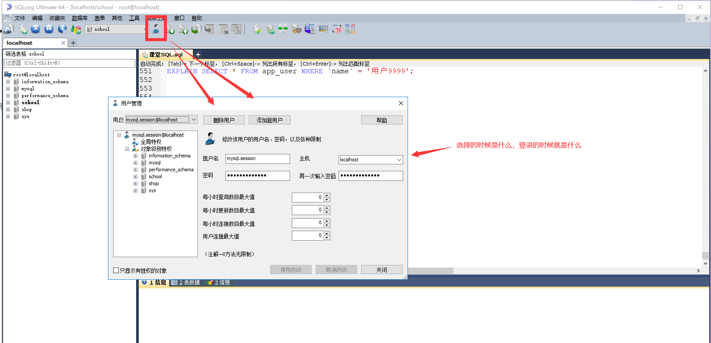Image resolution: width=711 pixels, height=343 pixels.
Task: Increase 每小时连接数目最大值 with up arrow
Action: [327, 221]
